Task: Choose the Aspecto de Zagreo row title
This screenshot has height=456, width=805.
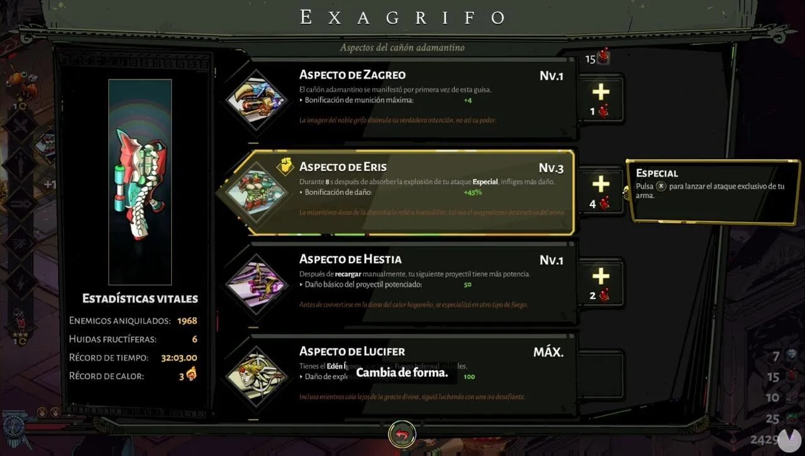Action: point(352,75)
